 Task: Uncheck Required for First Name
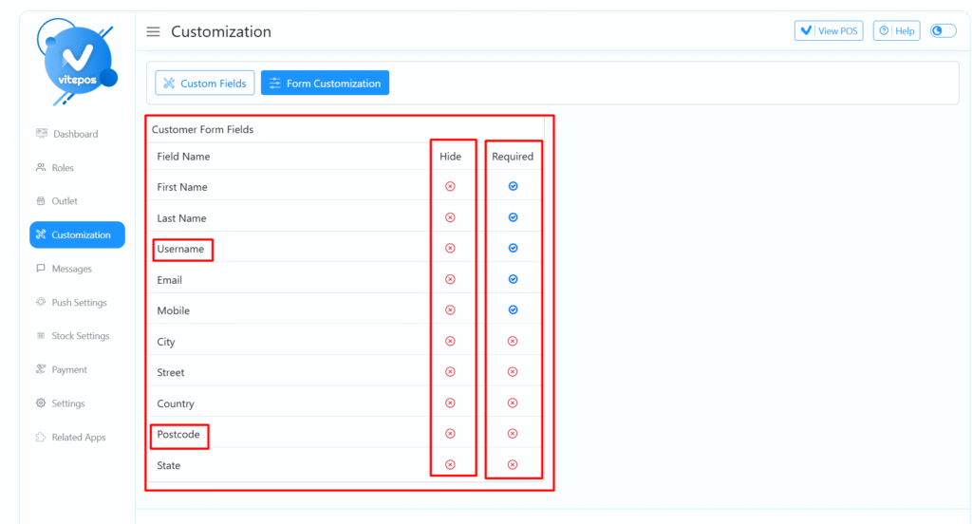point(514,187)
